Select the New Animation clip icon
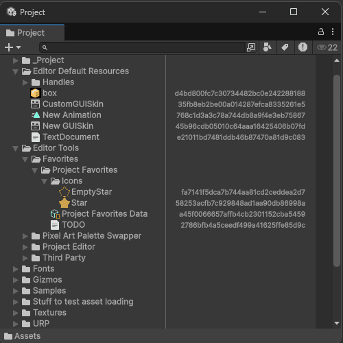Viewport: 343px width, 343px height. [x=36, y=115]
